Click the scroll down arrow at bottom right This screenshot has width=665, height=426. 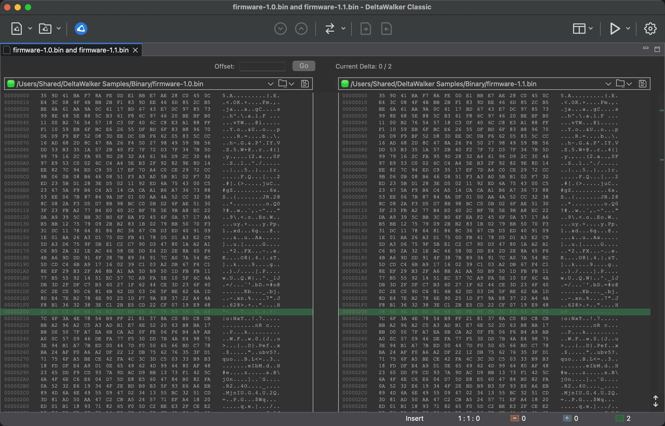(655, 404)
